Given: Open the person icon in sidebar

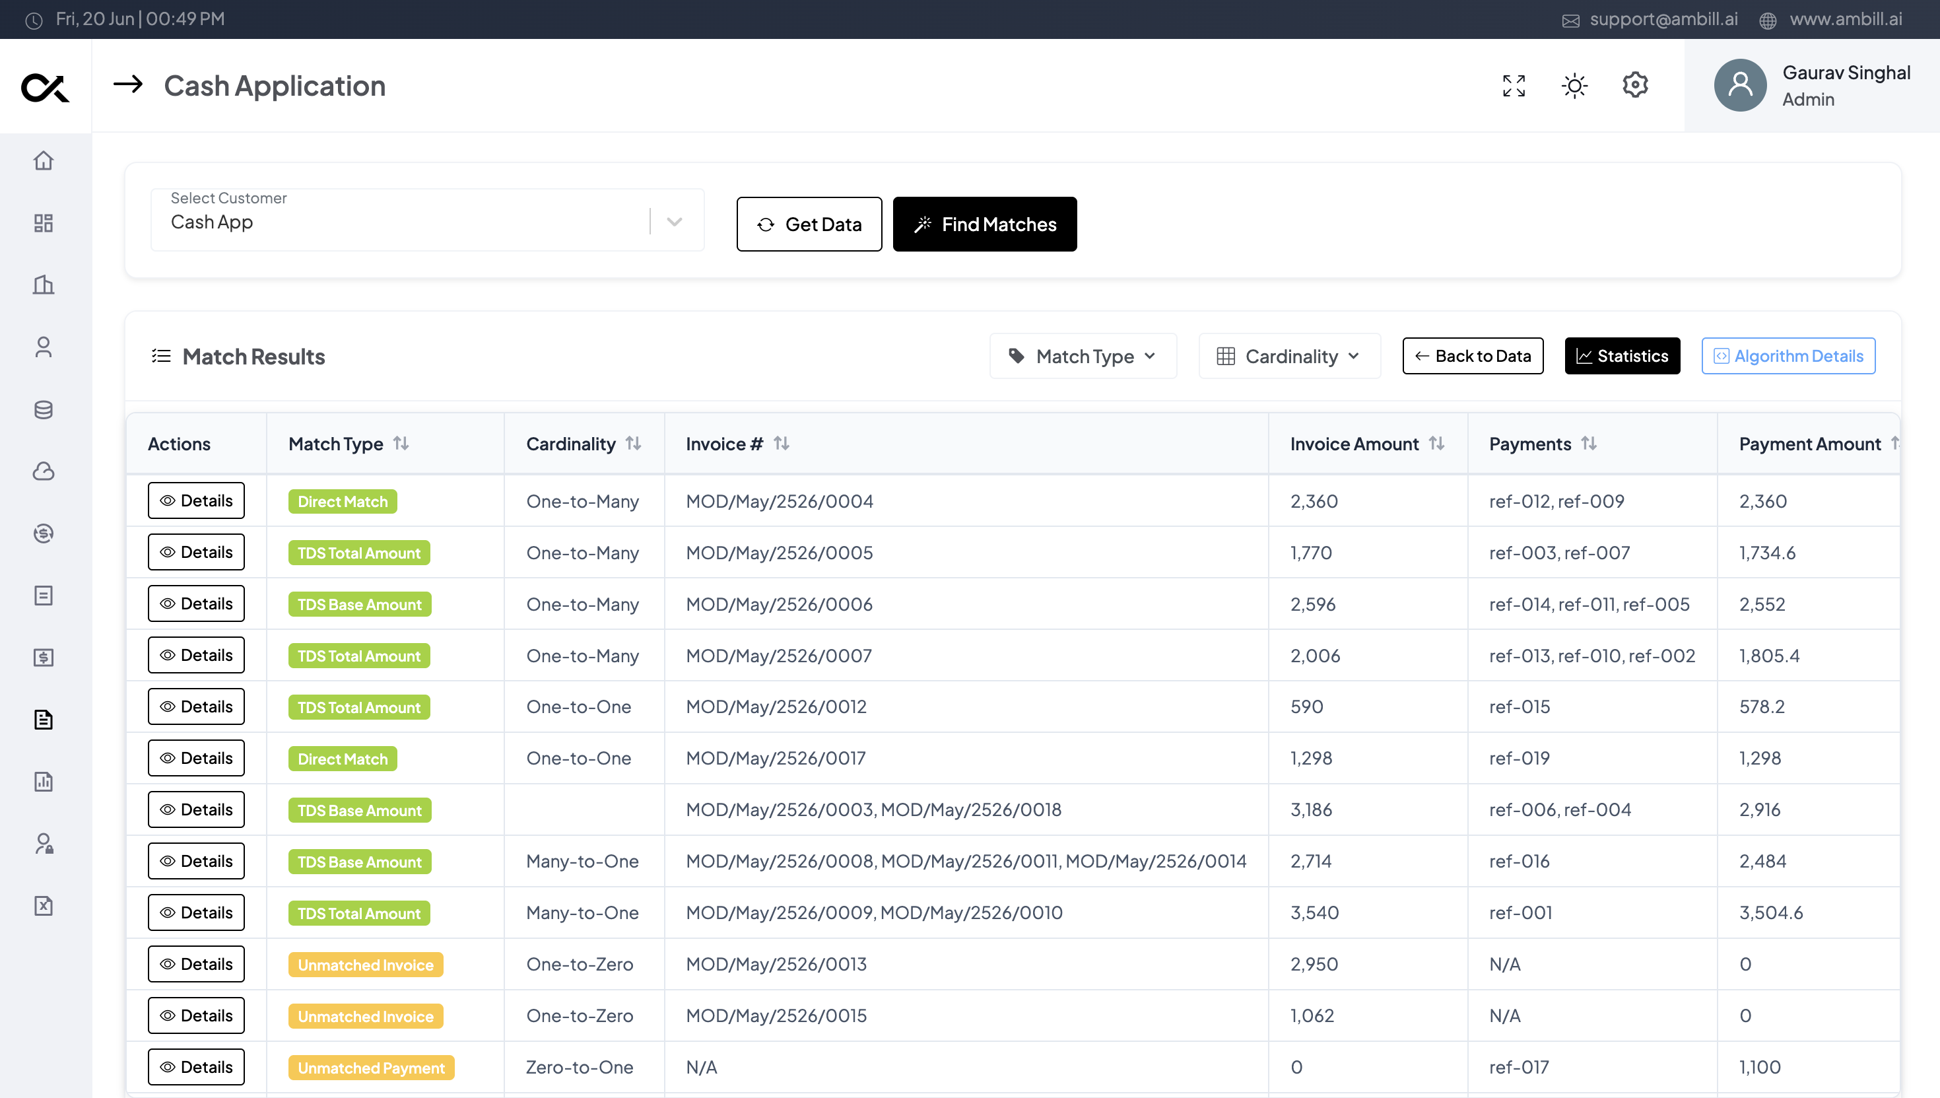Looking at the screenshot, I should click(44, 347).
